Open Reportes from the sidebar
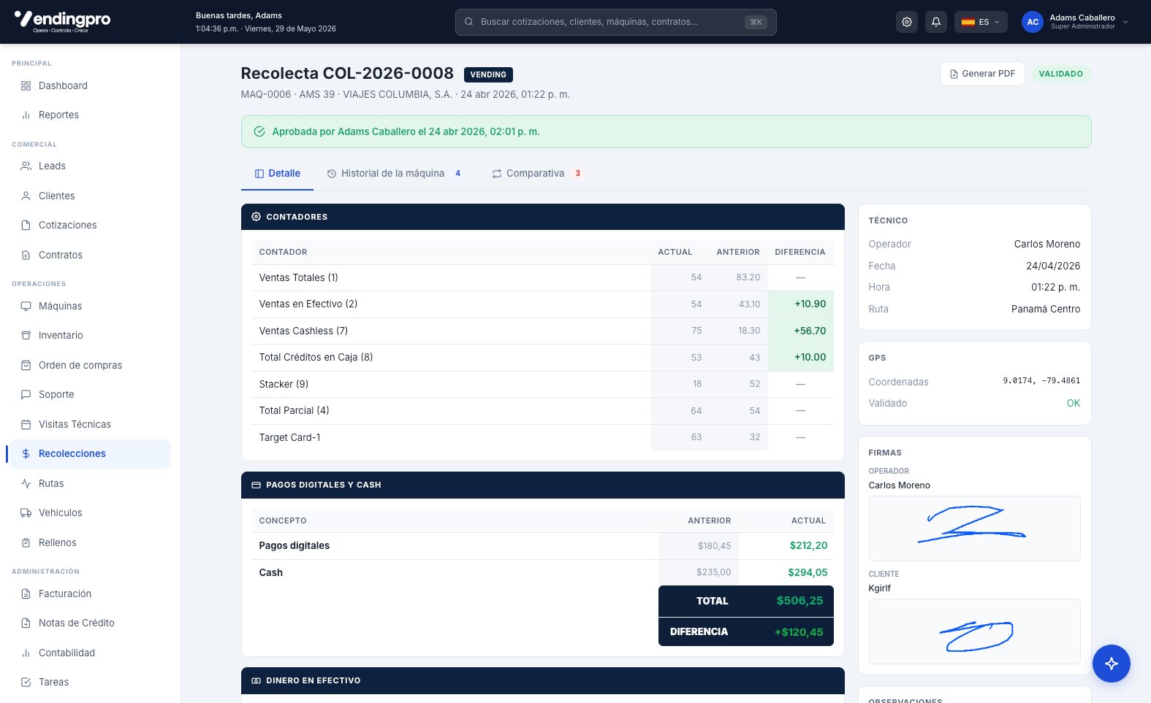Image resolution: width=1151 pixels, height=703 pixels. pyautogui.click(x=88, y=115)
